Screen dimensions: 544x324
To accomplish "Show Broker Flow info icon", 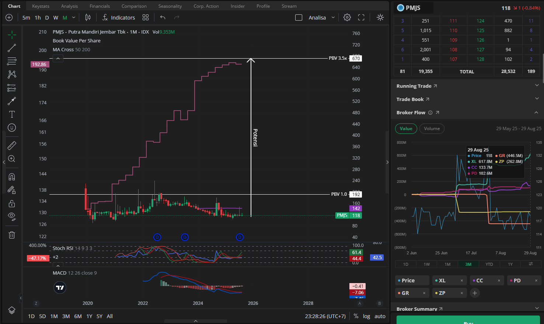I will pyautogui.click(x=430, y=112).
